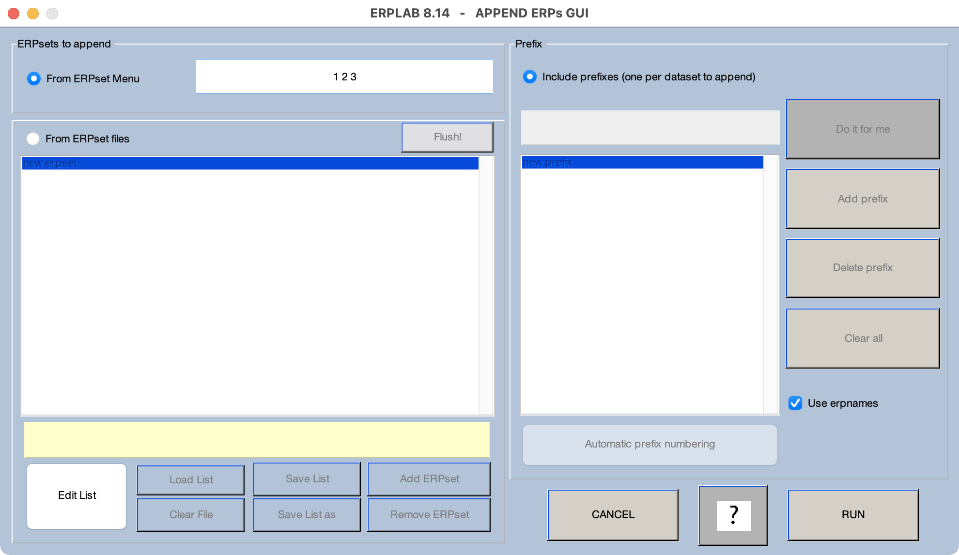Click the Edit List button

(77, 495)
